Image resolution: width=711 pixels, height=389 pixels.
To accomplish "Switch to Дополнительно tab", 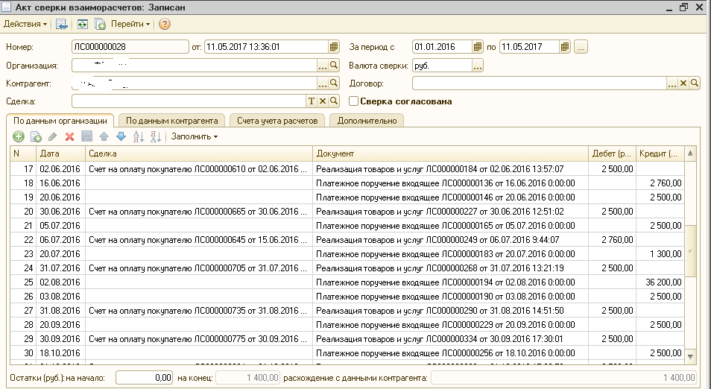I will click(x=367, y=121).
